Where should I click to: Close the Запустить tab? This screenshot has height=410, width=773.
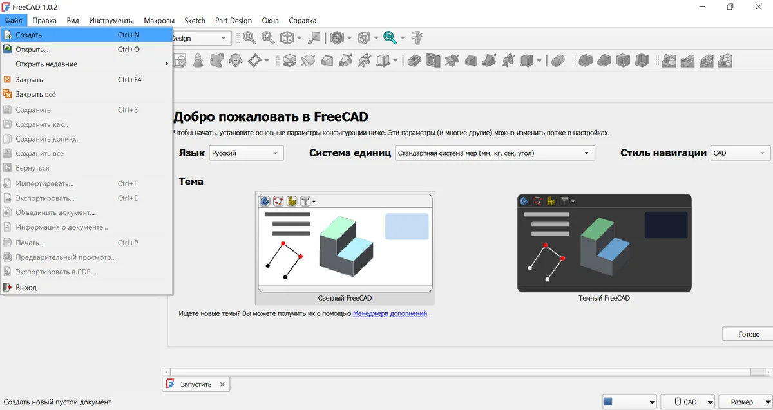[222, 384]
